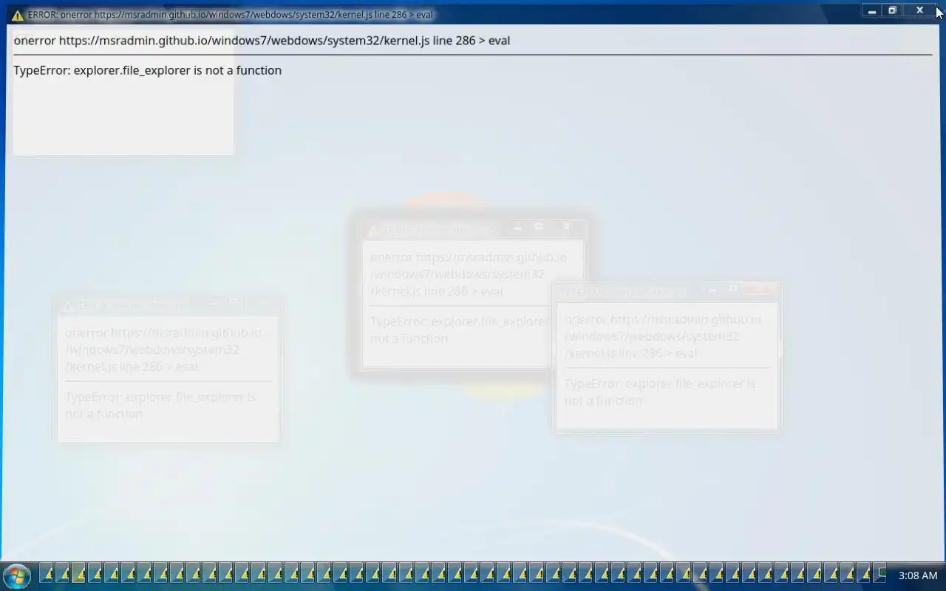Click the front window title text 'ERROR: onerror https://msradmin...'
946x591 pixels.
point(230,15)
